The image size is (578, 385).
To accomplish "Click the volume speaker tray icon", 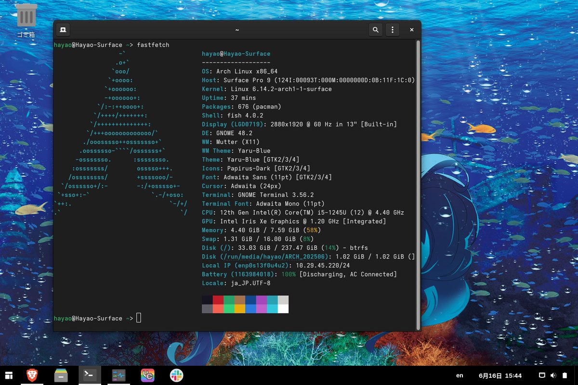I will (553, 375).
